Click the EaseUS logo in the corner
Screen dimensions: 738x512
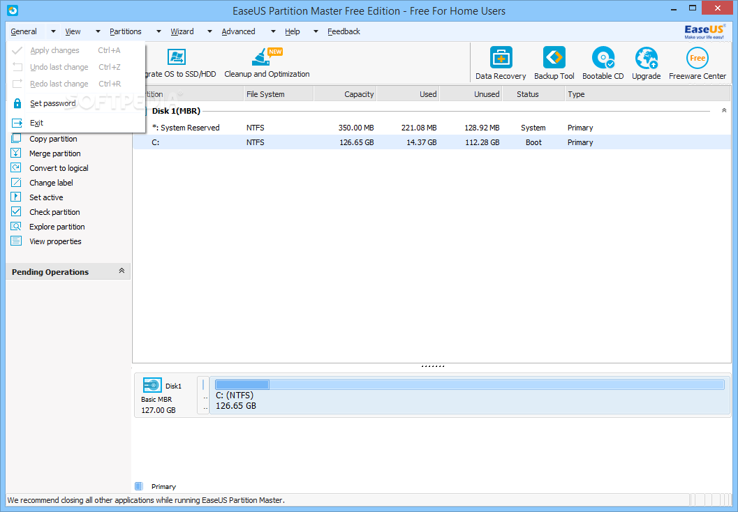pyautogui.click(x=704, y=32)
